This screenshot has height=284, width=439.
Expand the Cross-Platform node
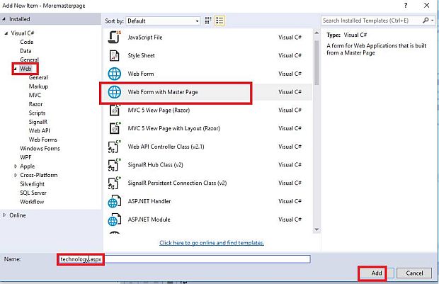click(x=16, y=175)
